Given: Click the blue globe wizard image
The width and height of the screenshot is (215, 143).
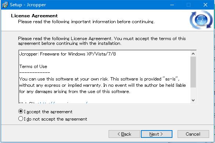Looking at the screenshot, I should (201, 20).
